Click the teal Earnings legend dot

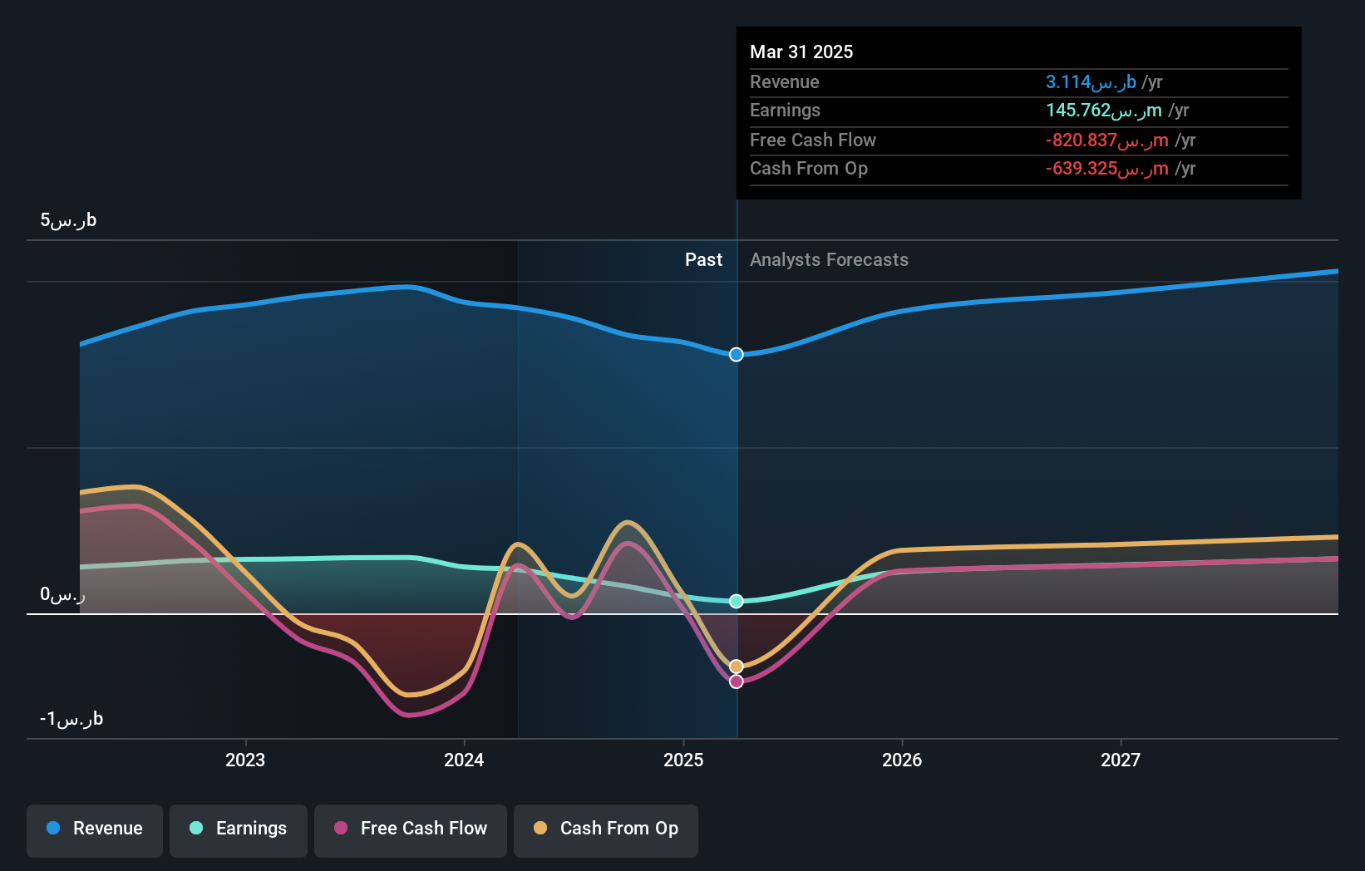coord(196,828)
